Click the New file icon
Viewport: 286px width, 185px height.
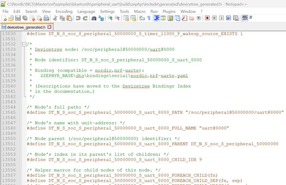coord(4,18)
